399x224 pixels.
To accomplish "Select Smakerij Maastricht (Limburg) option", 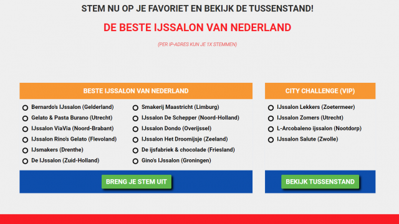I will click(x=135, y=108).
